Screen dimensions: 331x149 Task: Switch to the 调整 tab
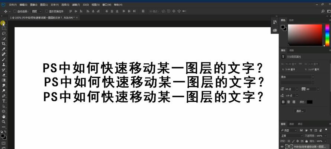tap(292, 50)
